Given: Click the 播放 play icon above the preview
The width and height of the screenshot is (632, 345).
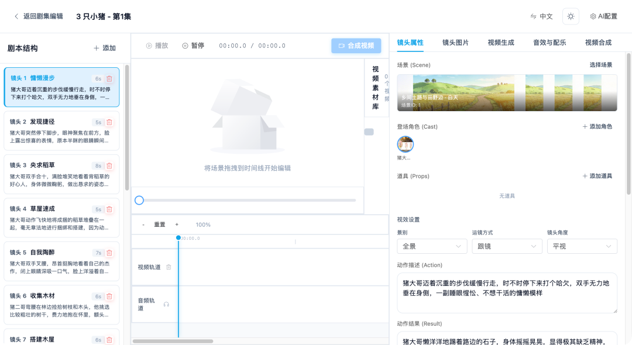Looking at the screenshot, I should tap(149, 46).
